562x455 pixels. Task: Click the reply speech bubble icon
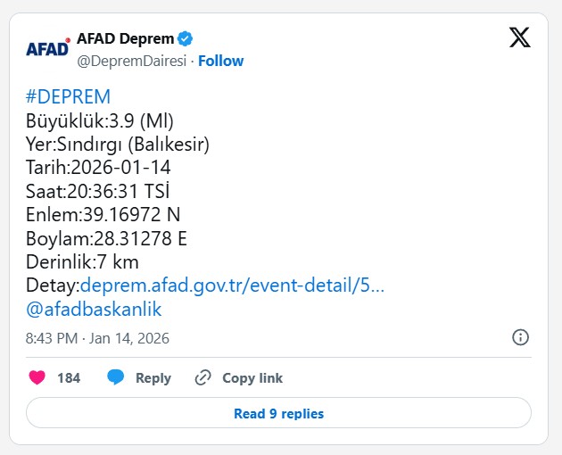click(116, 377)
